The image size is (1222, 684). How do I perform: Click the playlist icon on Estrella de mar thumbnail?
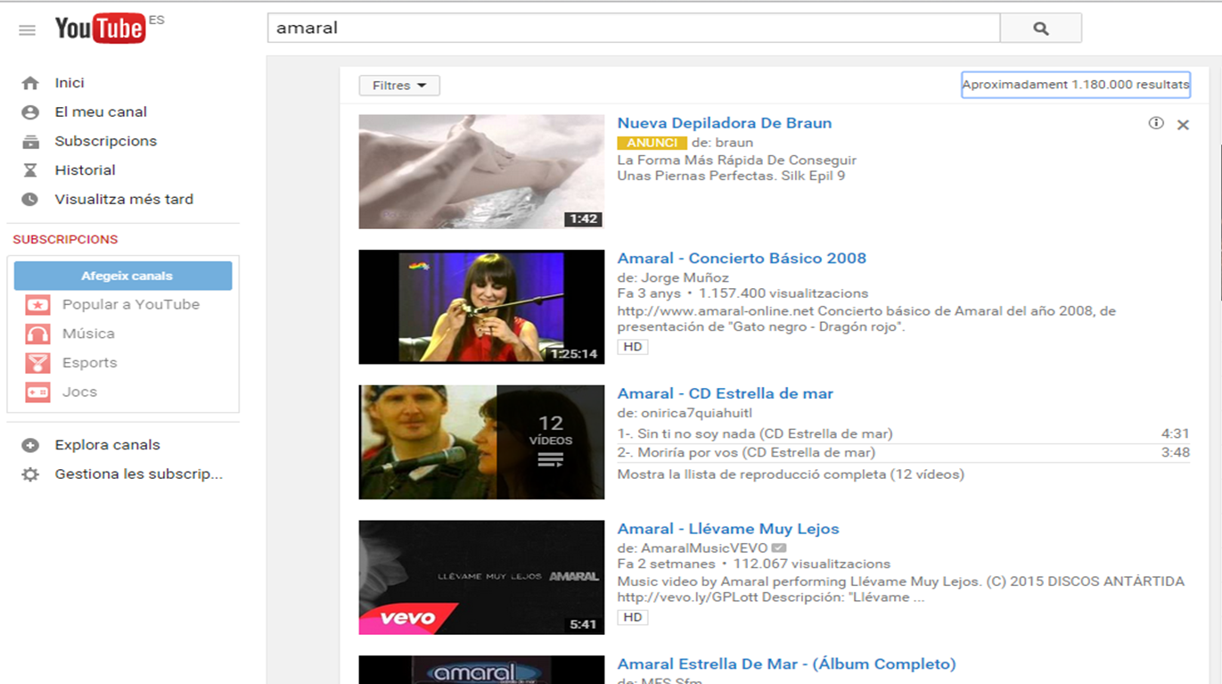[x=551, y=460]
